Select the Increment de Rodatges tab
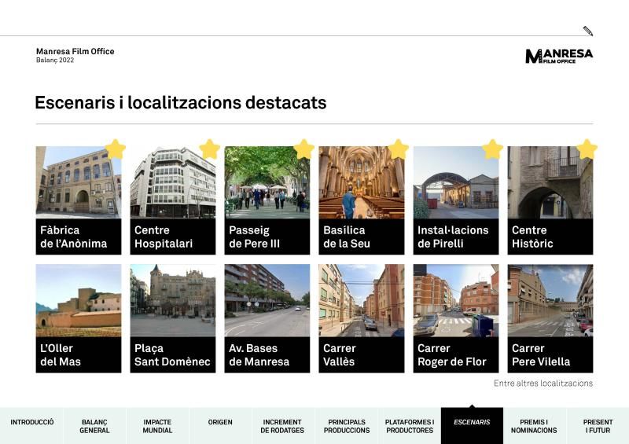 coord(283,426)
